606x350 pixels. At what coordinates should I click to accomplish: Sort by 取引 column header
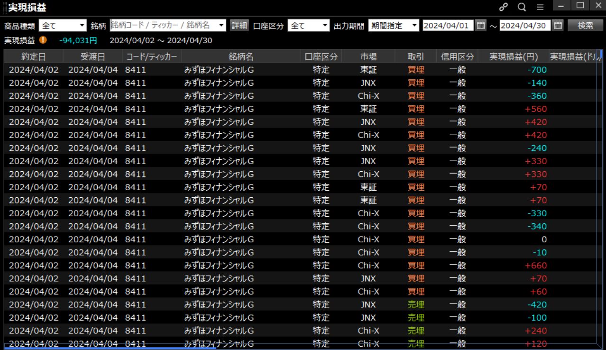[x=416, y=57]
